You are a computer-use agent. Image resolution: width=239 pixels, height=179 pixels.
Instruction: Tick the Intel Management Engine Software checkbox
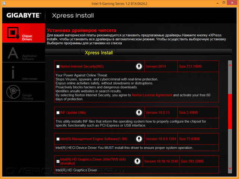pyautogui.click(x=58, y=139)
